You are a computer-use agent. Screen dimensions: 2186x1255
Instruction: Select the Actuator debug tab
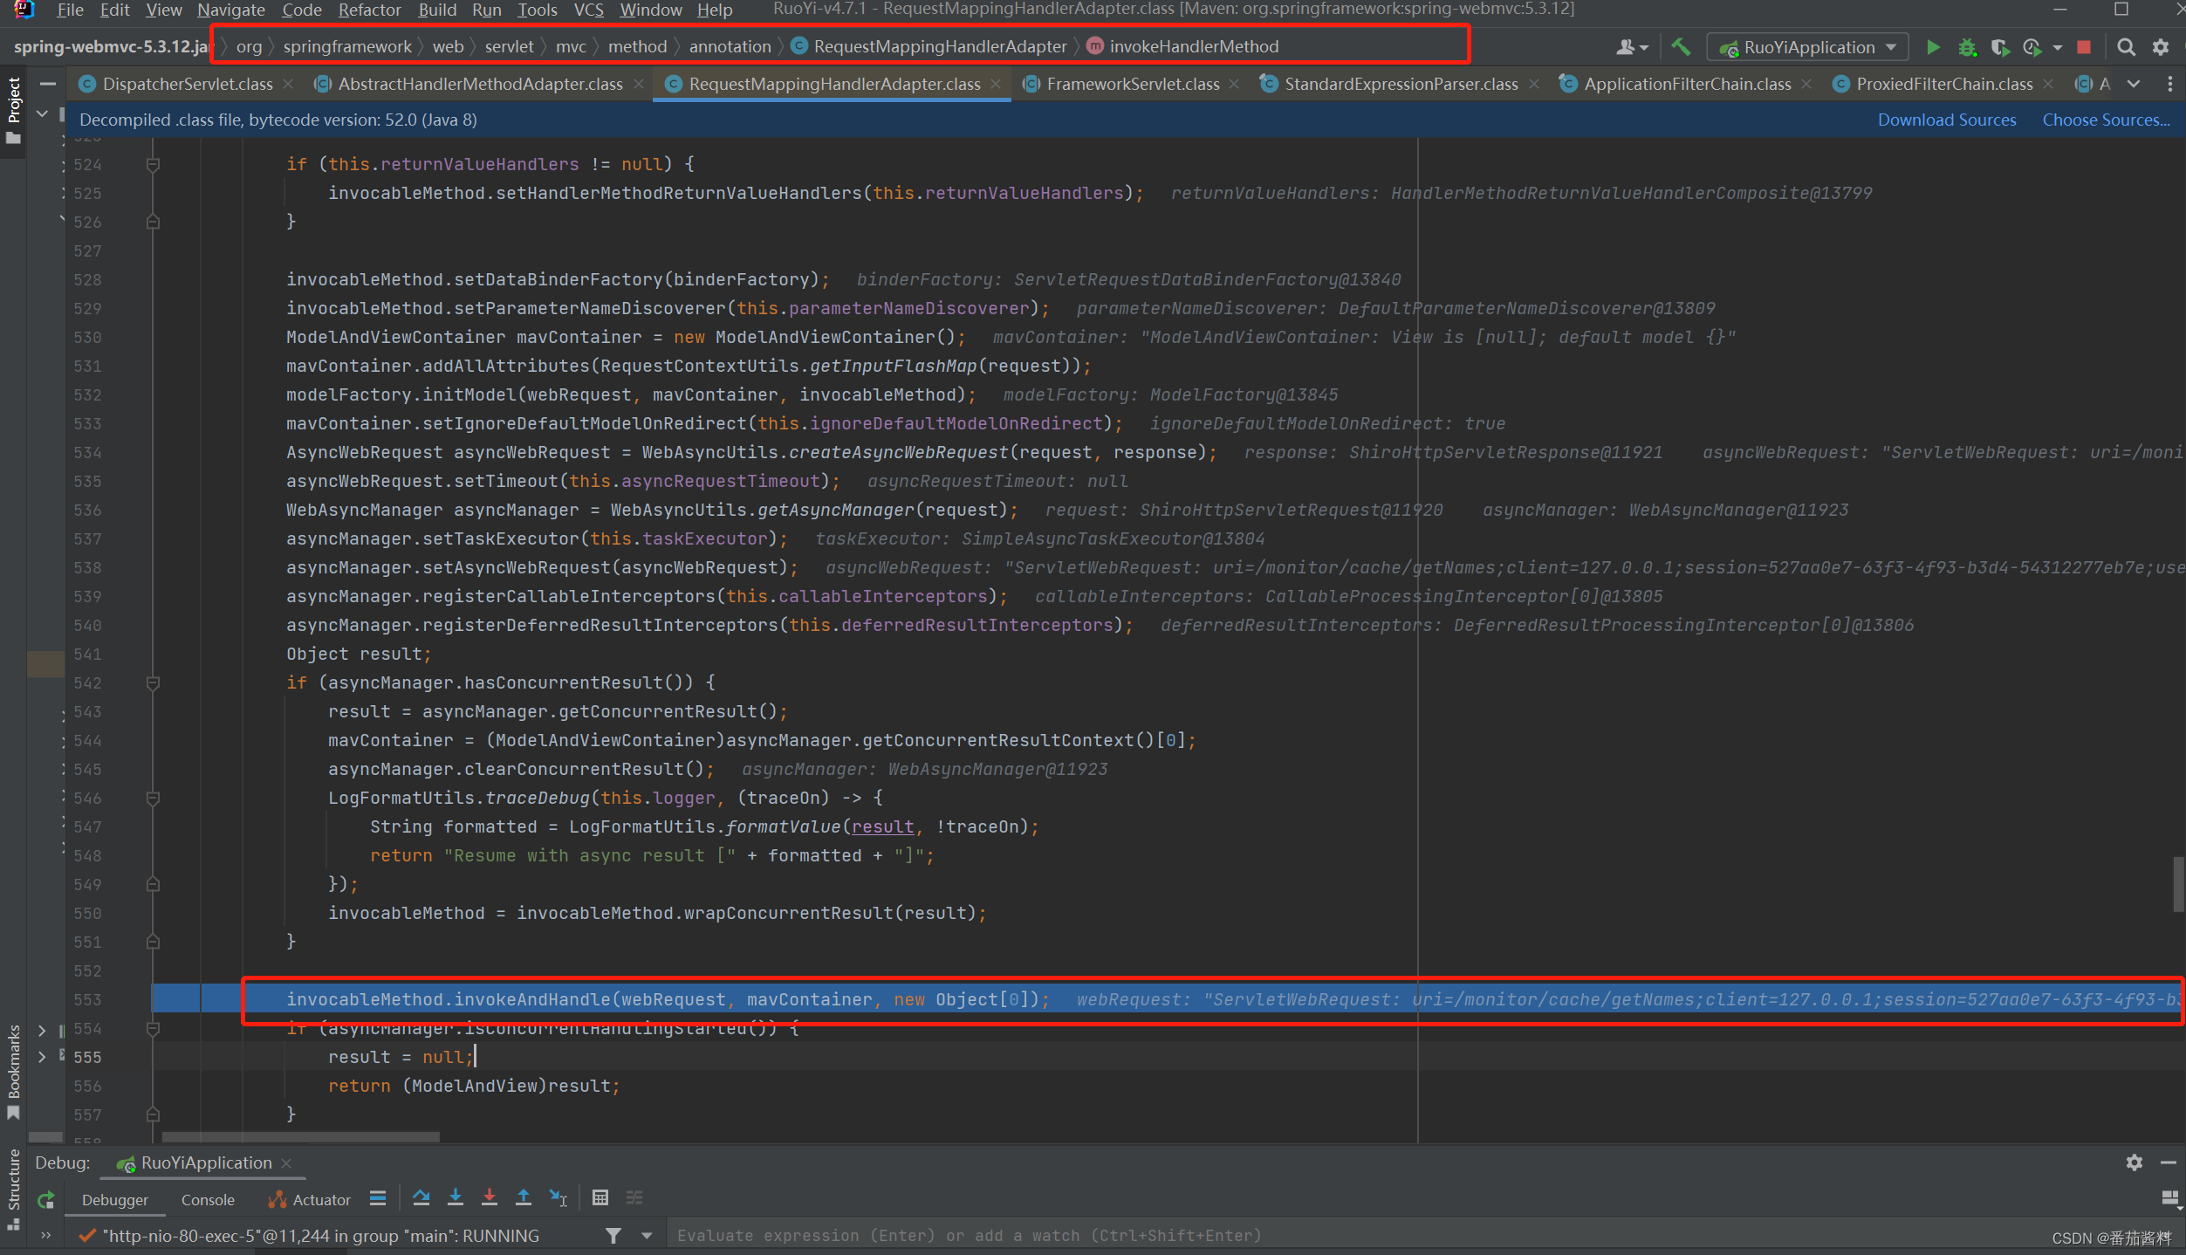point(310,1200)
